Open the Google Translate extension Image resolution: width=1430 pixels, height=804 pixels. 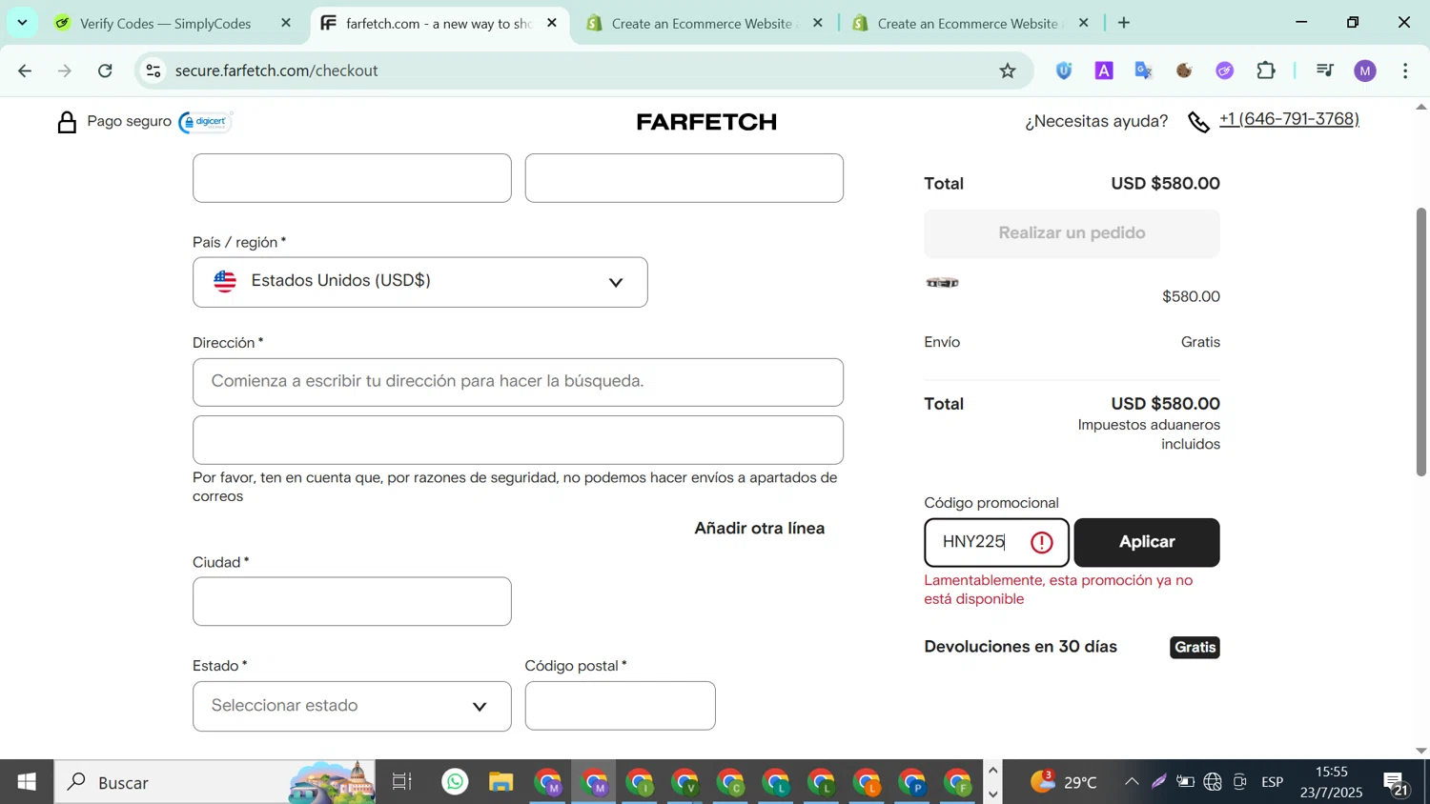(1144, 70)
